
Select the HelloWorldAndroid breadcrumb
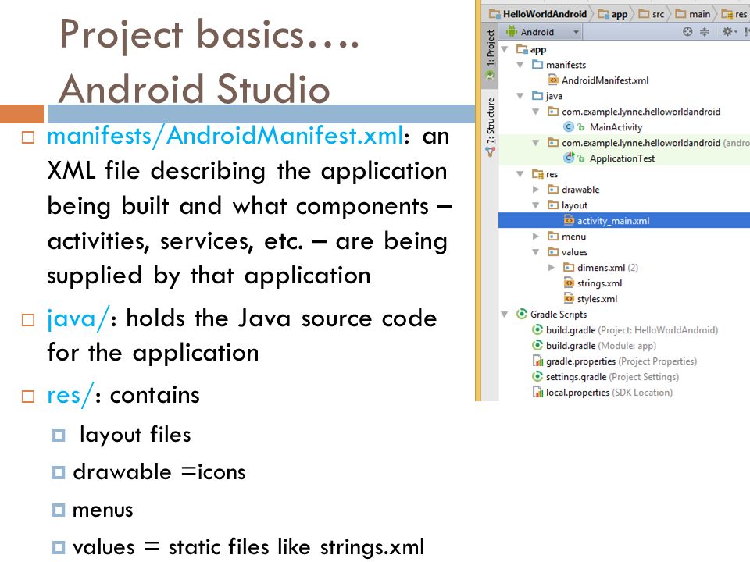click(538, 14)
